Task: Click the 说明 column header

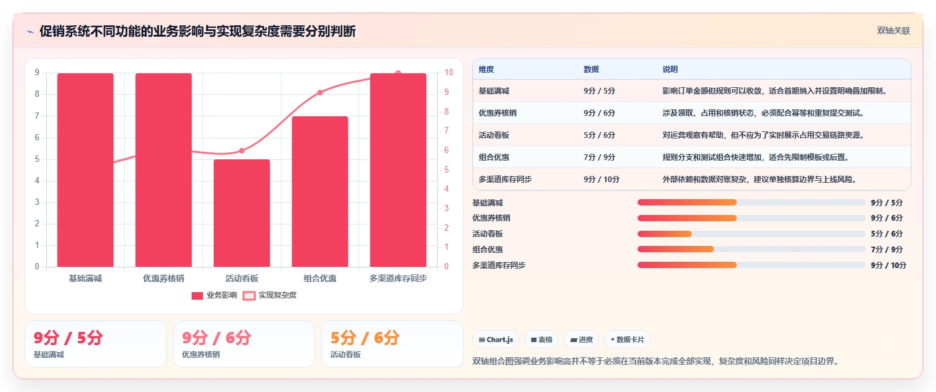Action: tap(670, 69)
